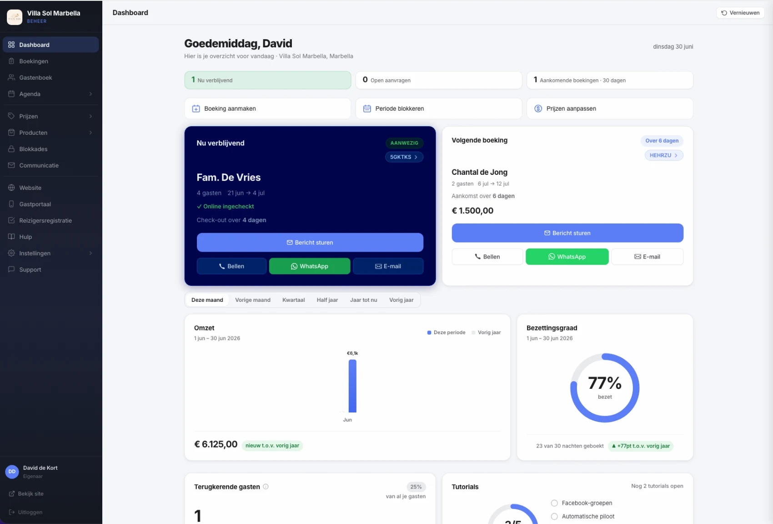773x524 pixels.
Task: Click the Gastportaal phone icon
Action: coord(11,204)
